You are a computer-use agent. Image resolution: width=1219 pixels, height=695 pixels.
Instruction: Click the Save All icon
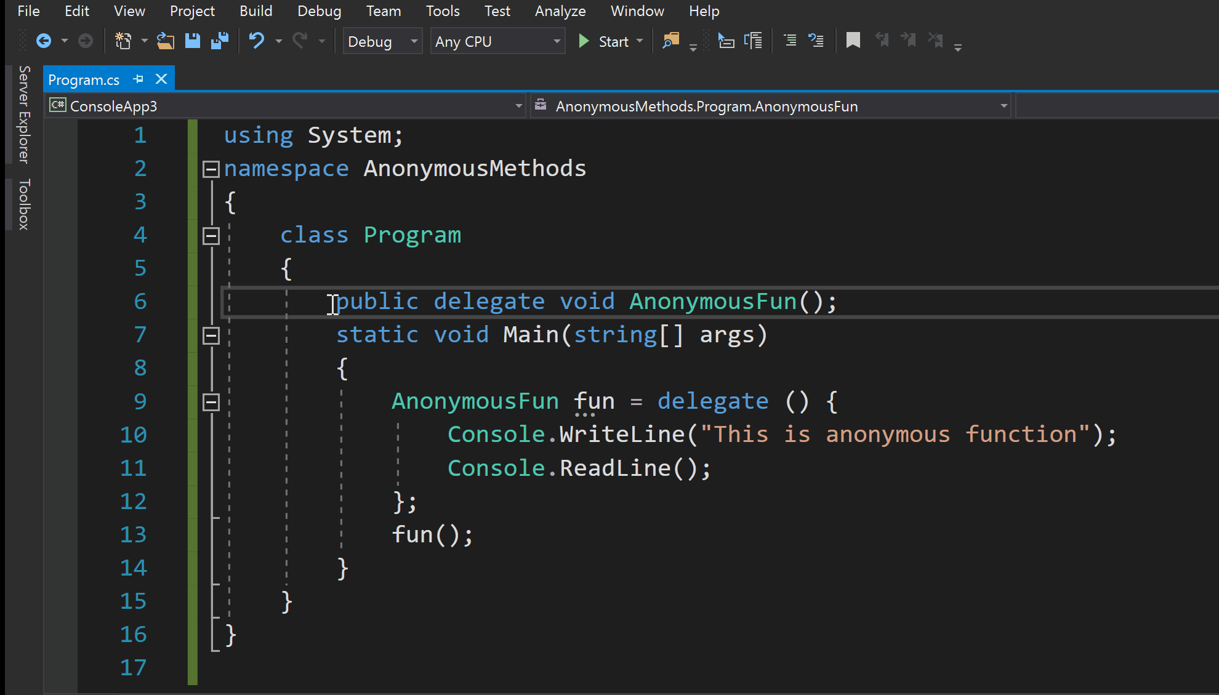pyautogui.click(x=220, y=41)
